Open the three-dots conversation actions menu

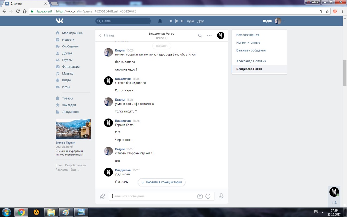[209, 36]
